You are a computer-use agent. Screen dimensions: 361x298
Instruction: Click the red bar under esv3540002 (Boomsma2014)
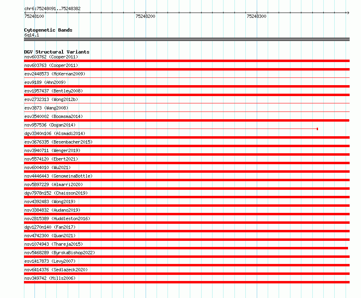(x=187, y=120)
